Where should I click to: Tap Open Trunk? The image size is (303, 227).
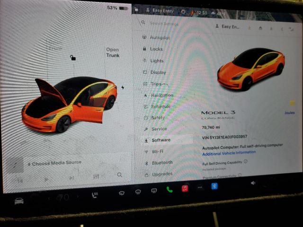click(113, 52)
